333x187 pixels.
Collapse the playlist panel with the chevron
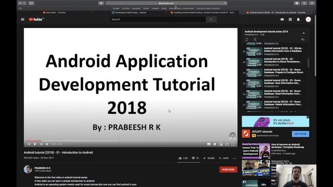(303, 33)
